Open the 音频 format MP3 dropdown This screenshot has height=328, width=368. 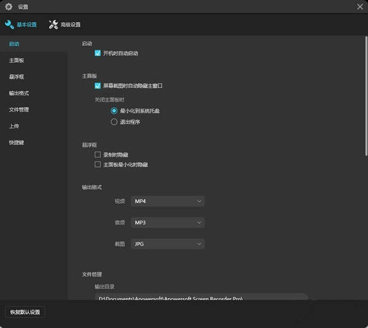pyautogui.click(x=167, y=222)
